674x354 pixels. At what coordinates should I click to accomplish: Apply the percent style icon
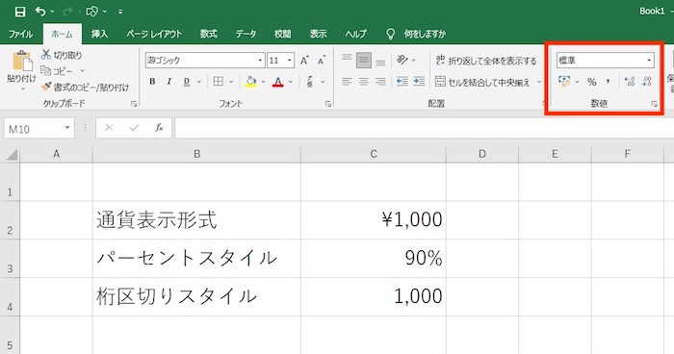(x=592, y=82)
